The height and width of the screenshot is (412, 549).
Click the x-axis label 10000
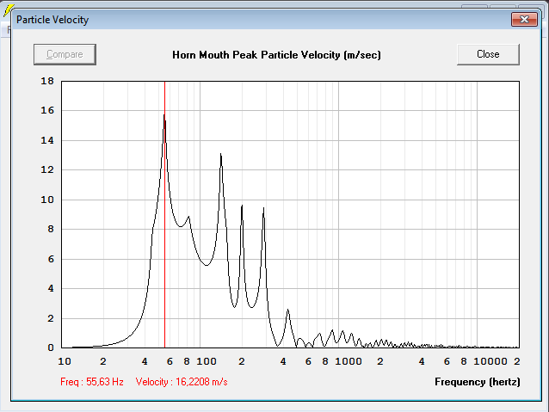pos(490,361)
